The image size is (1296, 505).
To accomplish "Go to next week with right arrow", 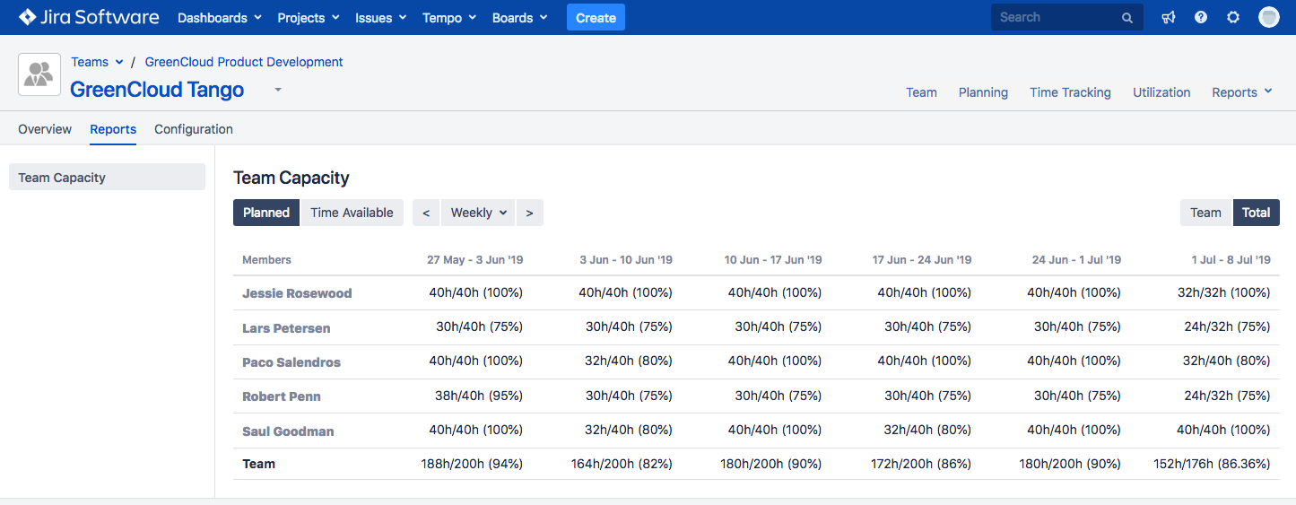I will point(529,213).
